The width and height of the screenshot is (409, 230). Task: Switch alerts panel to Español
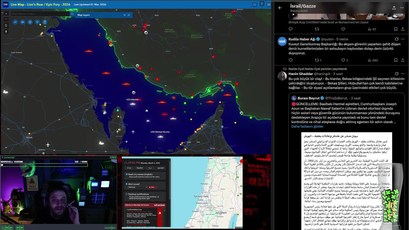pyautogui.click(x=140, y=168)
